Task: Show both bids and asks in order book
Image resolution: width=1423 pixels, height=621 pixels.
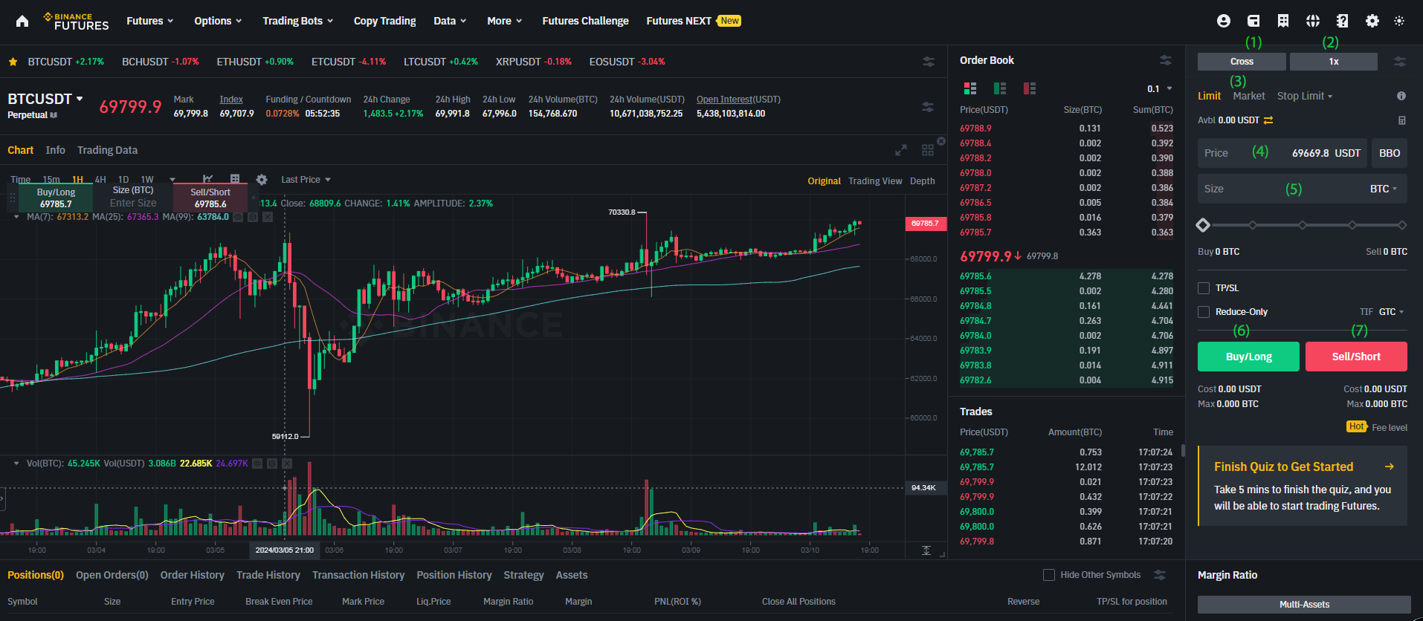Action: pos(970,88)
